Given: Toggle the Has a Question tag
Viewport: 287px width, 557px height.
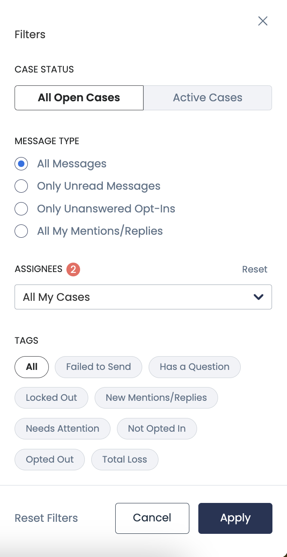Looking at the screenshot, I should (x=194, y=367).
